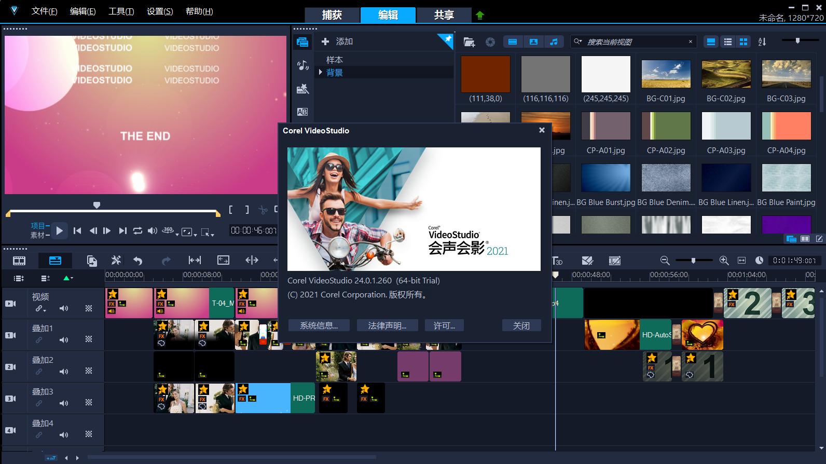Open the customize toolbar tools icon

pos(116,260)
